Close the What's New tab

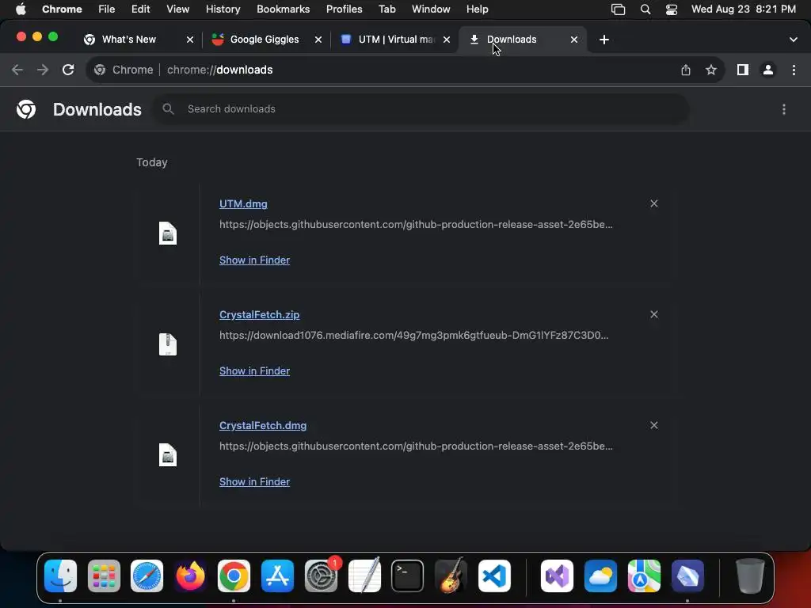190,40
